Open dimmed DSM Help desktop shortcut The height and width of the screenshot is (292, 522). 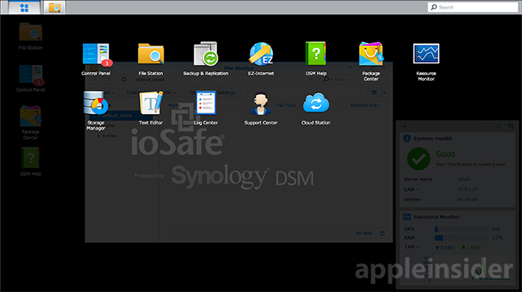pos(31,161)
